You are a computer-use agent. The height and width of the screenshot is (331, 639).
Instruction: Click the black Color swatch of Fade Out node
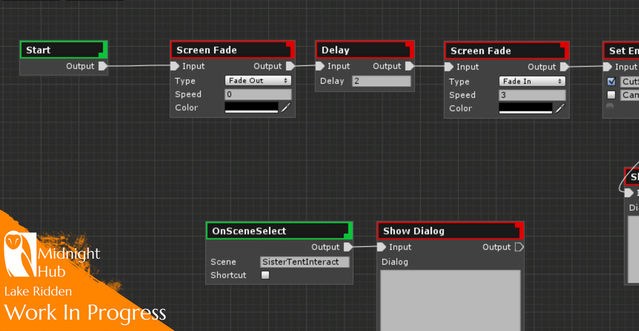pyautogui.click(x=251, y=107)
